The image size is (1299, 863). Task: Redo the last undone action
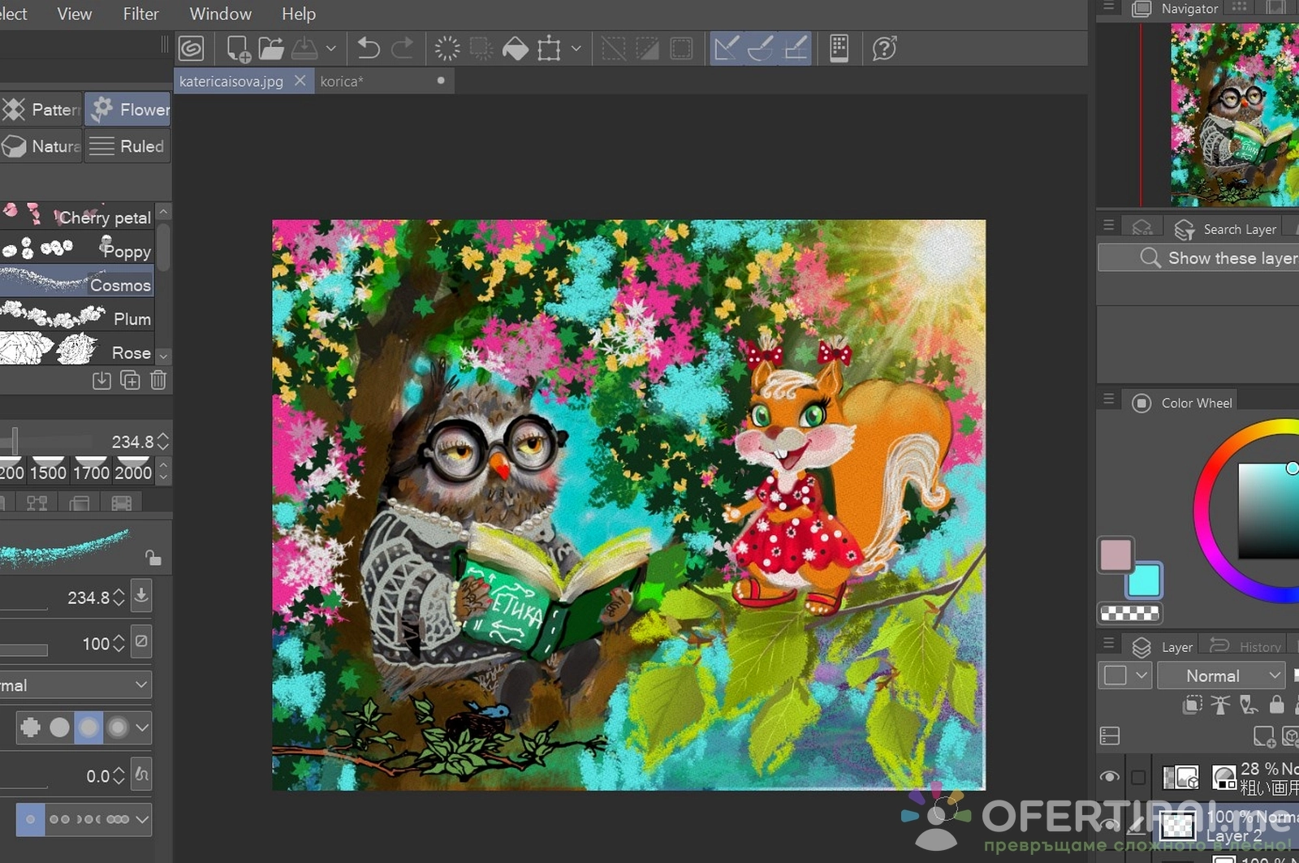[402, 49]
